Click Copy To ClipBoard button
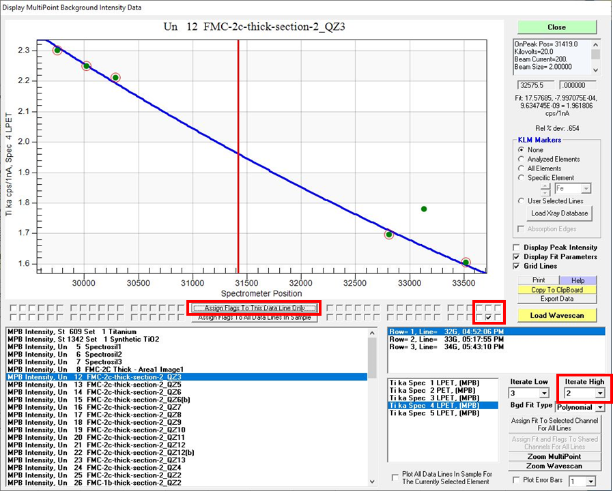The height and width of the screenshot is (491, 613). pos(556,290)
